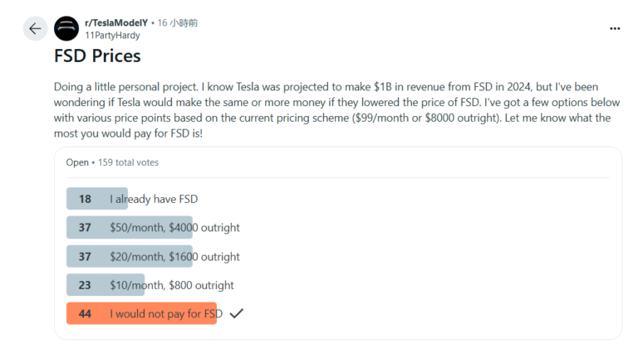Choose the "$50/month, $4000 outright" poll option
This screenshot has width=638, height=353.
point(174,227)
